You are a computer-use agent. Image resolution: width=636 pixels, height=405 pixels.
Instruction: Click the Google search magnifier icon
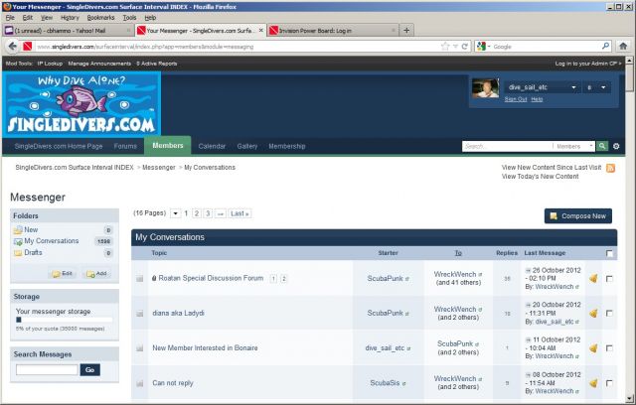click(x=605, y=47)
